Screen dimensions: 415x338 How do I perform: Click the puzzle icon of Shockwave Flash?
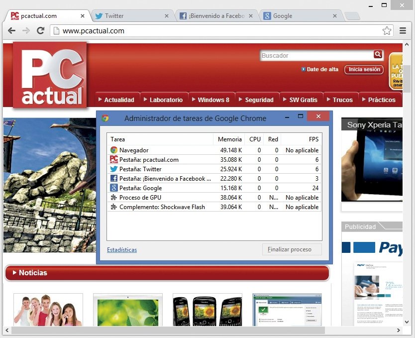click(114, 207)
